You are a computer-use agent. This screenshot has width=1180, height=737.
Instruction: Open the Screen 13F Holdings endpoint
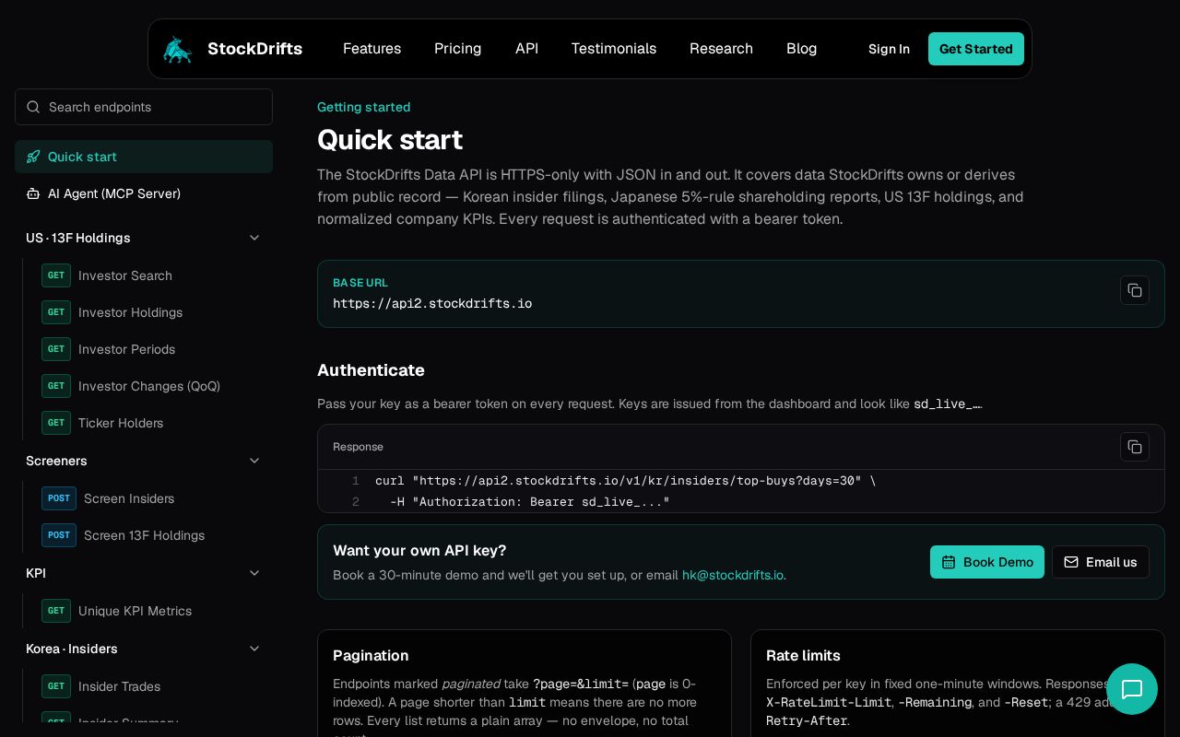click(144, 535)
